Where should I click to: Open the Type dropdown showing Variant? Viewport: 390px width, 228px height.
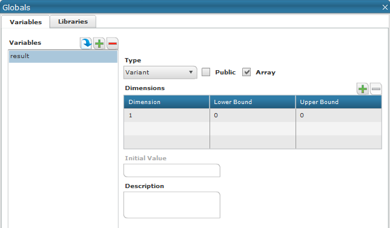pos(160,73)
